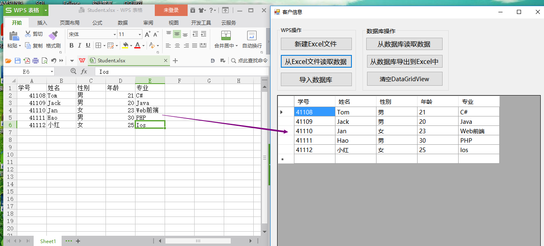Click the cell borders icon
Viewport: 544px width, 246px height.
click(x=99, y=46)
